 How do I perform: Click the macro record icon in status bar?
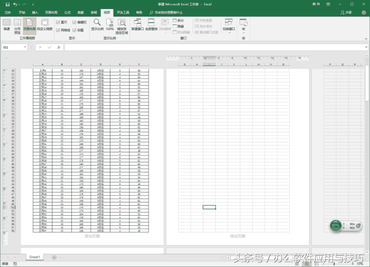pos(15,264)
